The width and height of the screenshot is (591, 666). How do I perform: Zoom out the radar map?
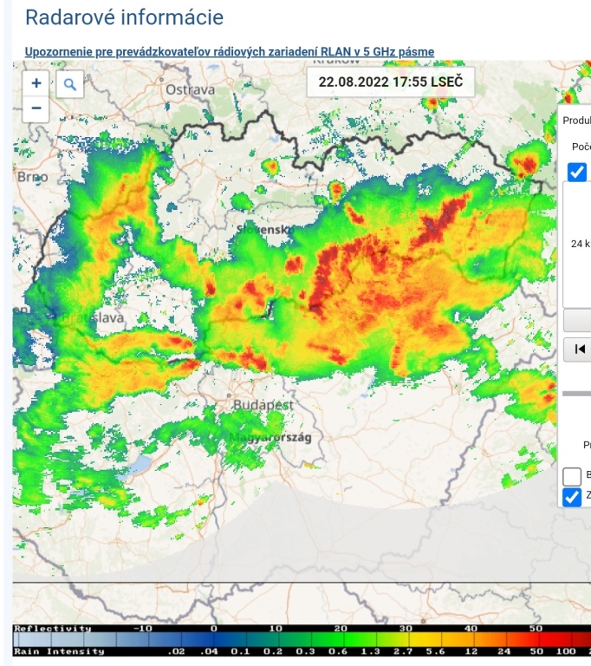[x=36, y=108]
